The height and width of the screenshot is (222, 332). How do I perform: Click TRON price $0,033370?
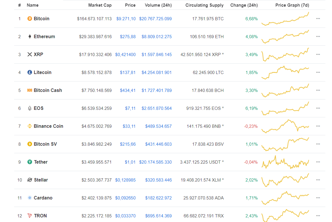click(125, 216)
